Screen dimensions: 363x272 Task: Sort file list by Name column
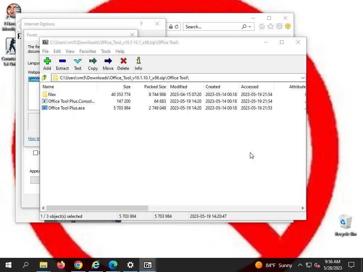click(69, 87)
